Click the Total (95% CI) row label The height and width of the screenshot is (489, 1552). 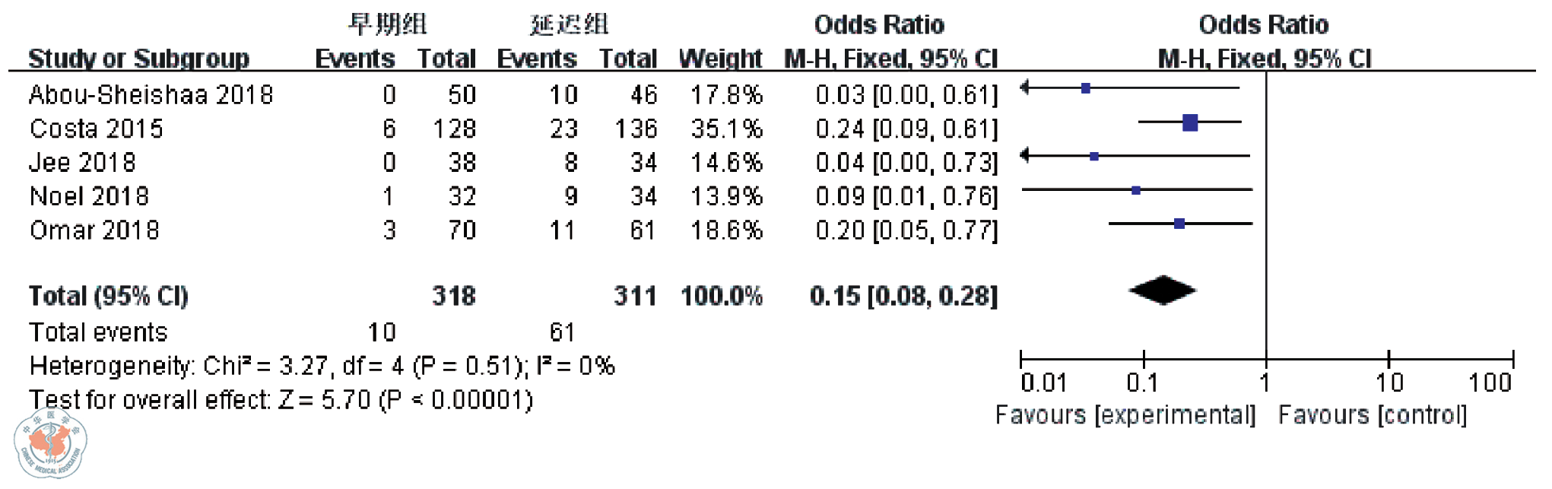108,296
